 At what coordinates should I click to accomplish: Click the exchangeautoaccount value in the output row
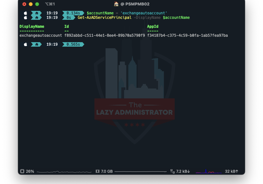(41, 35)
